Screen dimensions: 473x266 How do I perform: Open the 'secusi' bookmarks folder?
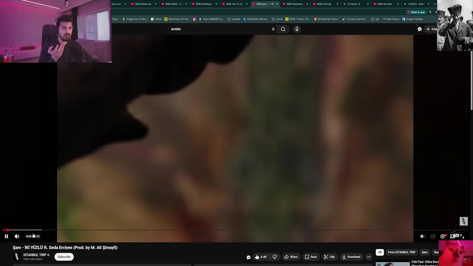(x=277, y=19)
